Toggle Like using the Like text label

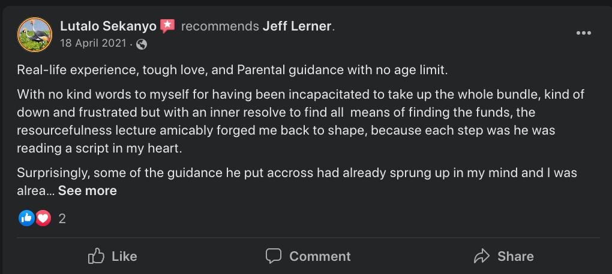click(x=124, y=256)
